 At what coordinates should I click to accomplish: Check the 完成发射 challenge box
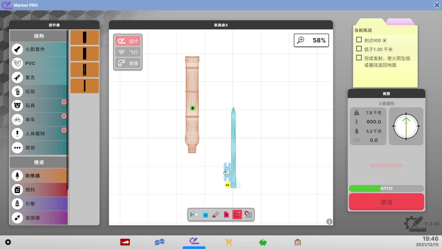tap(359, 58)
